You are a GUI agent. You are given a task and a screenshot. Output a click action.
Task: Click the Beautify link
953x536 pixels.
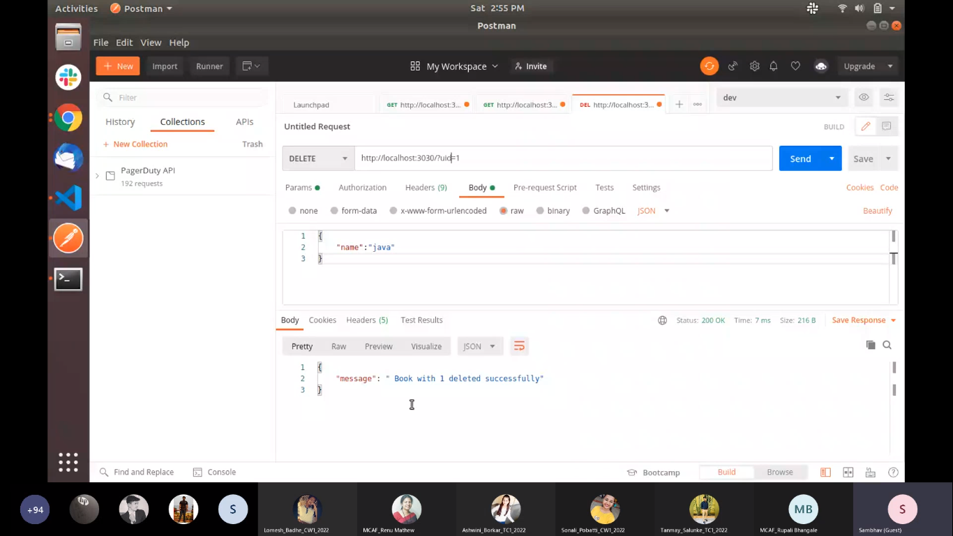pos(877,211)
